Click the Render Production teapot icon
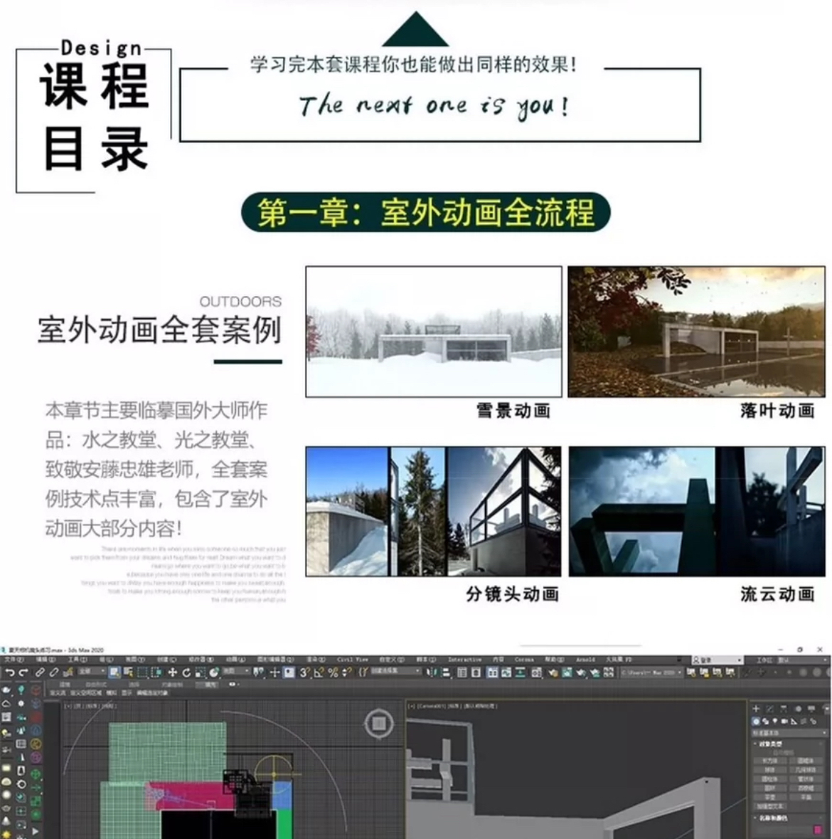Screen dimensions: 832x839 tap(582, 672)
